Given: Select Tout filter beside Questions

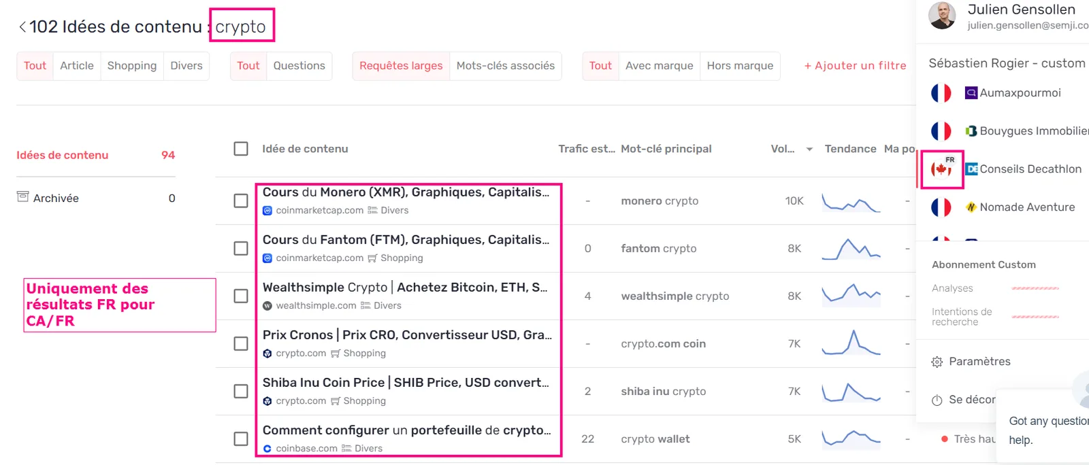Looking at the screenshot, I should 248,66.
